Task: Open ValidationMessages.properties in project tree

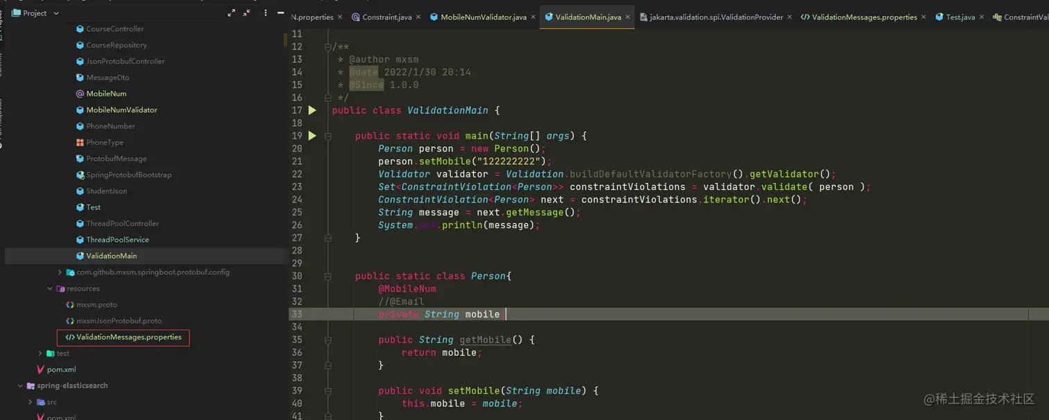Action: pyautogui.click(x=129, y=338)
